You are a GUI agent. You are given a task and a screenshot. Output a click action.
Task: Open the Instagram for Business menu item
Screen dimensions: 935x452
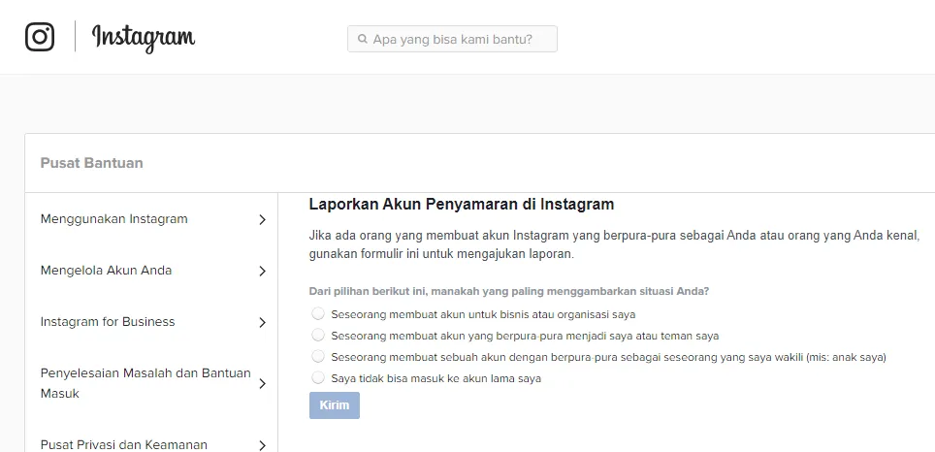pos(108,321)
